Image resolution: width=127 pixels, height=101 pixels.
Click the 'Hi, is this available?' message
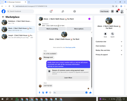tap(50, 54)
